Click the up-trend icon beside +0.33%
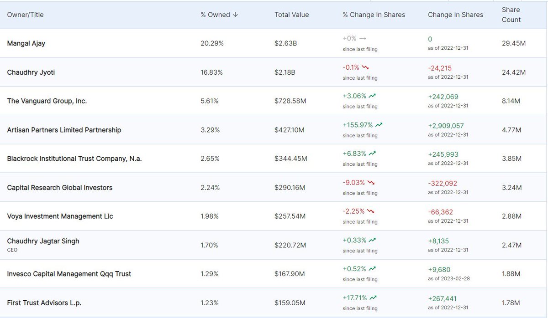 373,240
